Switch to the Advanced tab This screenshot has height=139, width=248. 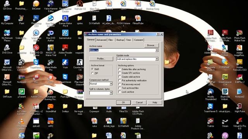[x=102, y=40]
